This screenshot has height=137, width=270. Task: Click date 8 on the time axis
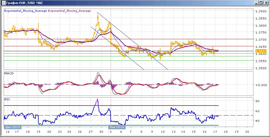[142, 132]
